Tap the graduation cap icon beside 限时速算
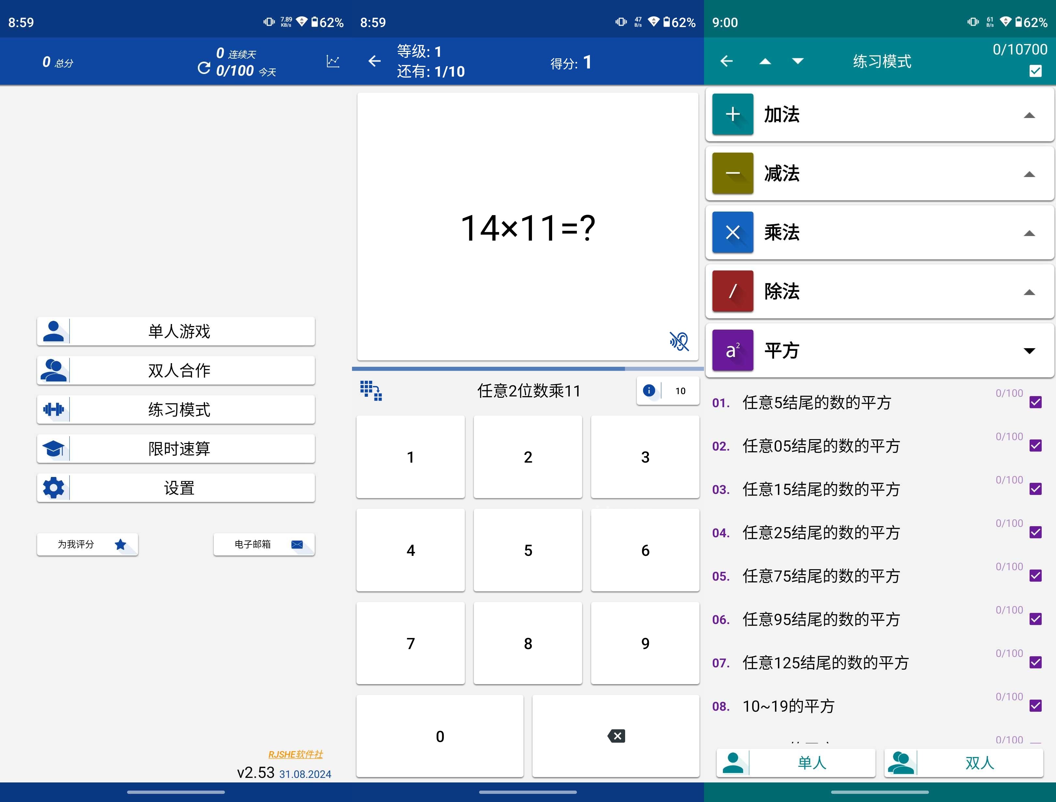 [x=53, y=449]
